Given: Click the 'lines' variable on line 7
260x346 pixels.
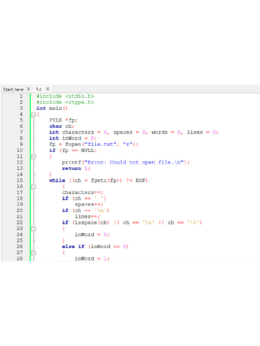Looking at the screenshot, I should [195, 132].
